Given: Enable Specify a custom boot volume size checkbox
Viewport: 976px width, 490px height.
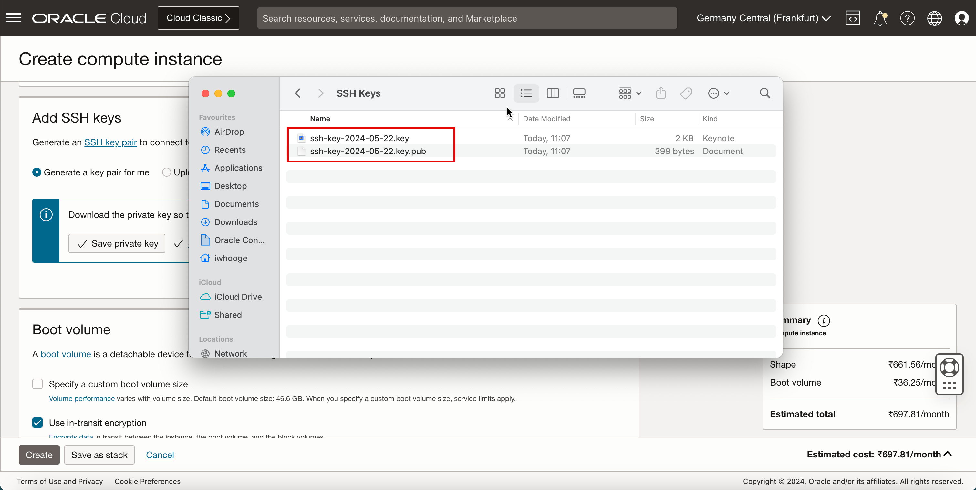Looking at the screenshot, I should click(37, 384).
